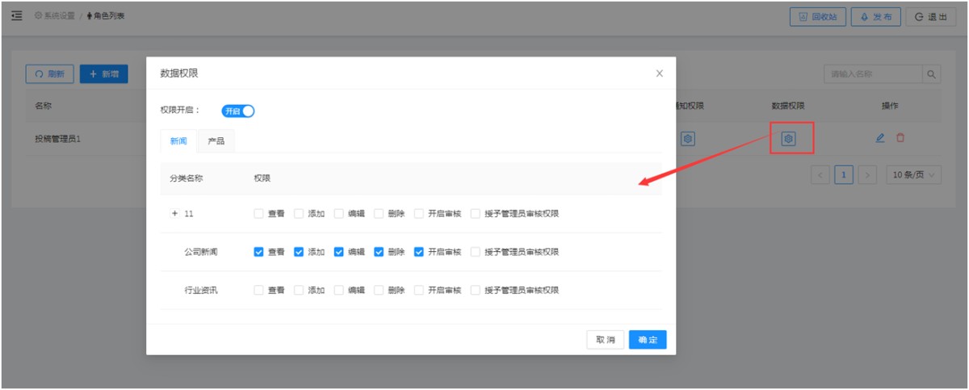Image resolution: width=969 pixels, height=390 pixels.
Task: Collapse the sidebar menu hamburger icon
Action: (x=16, y=16)
